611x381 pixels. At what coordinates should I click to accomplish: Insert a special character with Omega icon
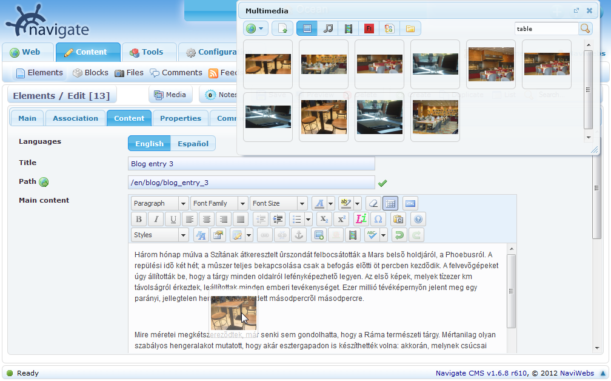pos(378,218)
